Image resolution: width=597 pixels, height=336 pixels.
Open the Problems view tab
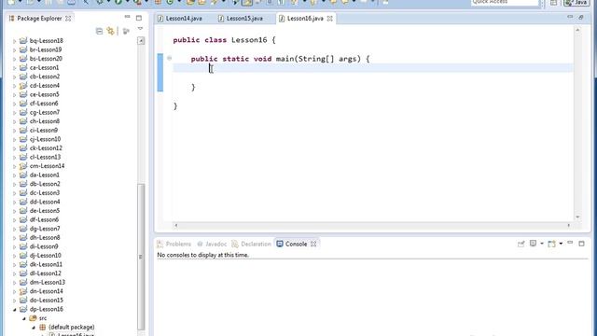[x=174, y=244]
